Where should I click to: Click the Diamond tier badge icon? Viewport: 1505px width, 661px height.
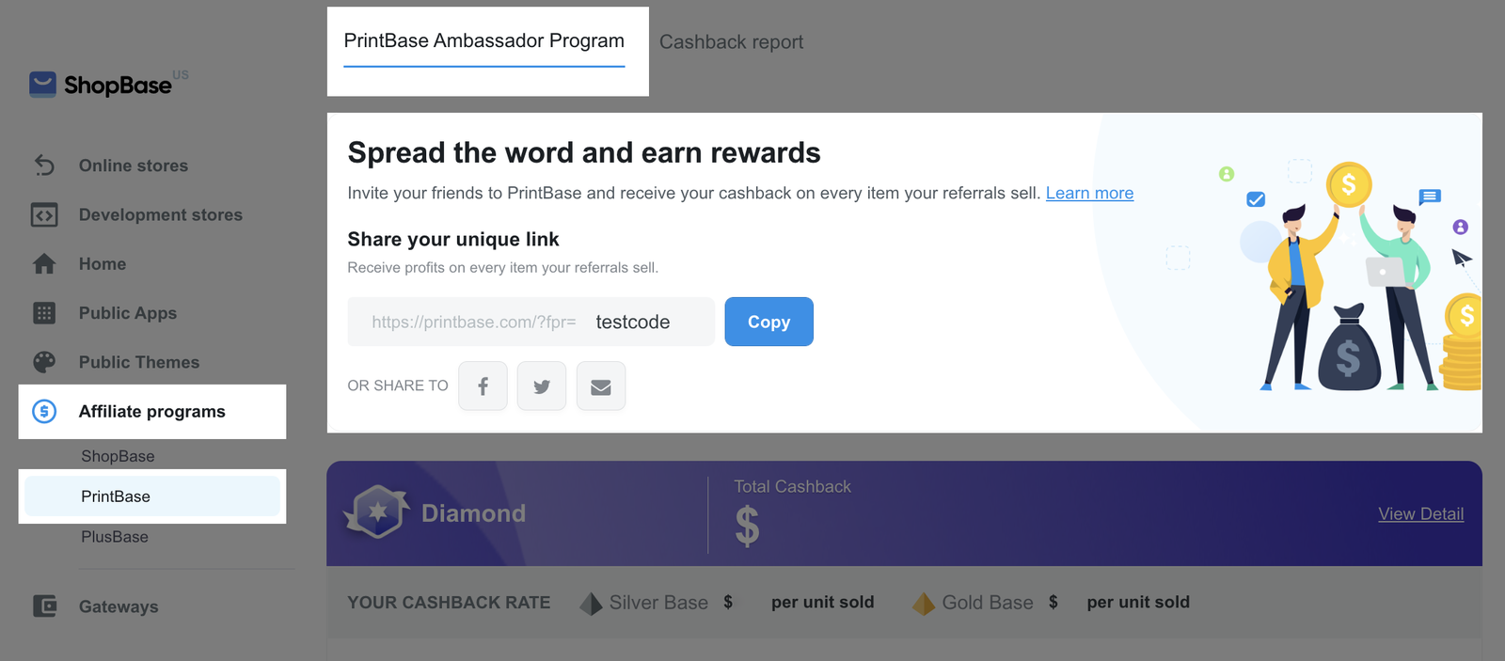click(377, 512)
